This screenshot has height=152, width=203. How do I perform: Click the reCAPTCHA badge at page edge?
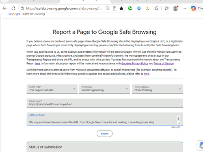pos(200,146)
